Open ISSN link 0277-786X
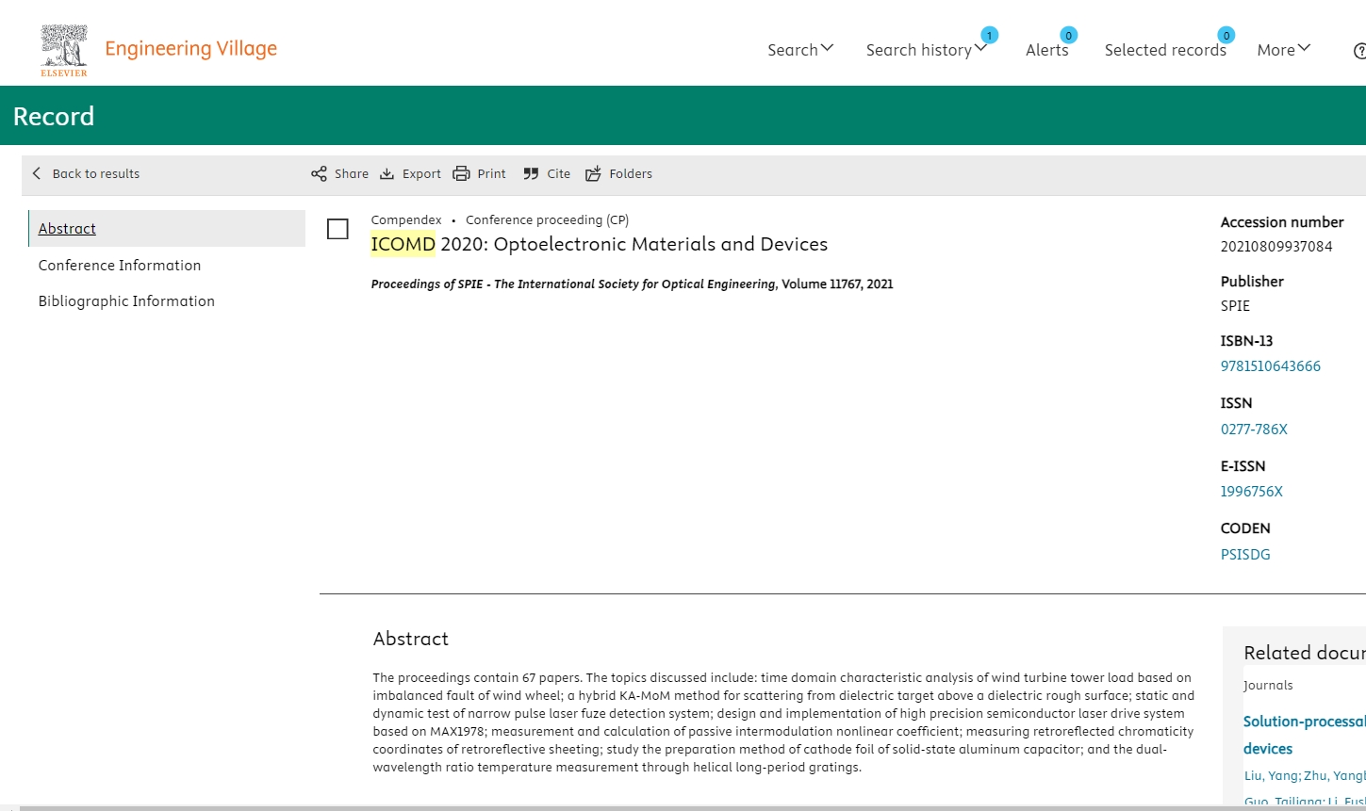The width and height of the screenshot is (1366, 811). [1254, 430]
